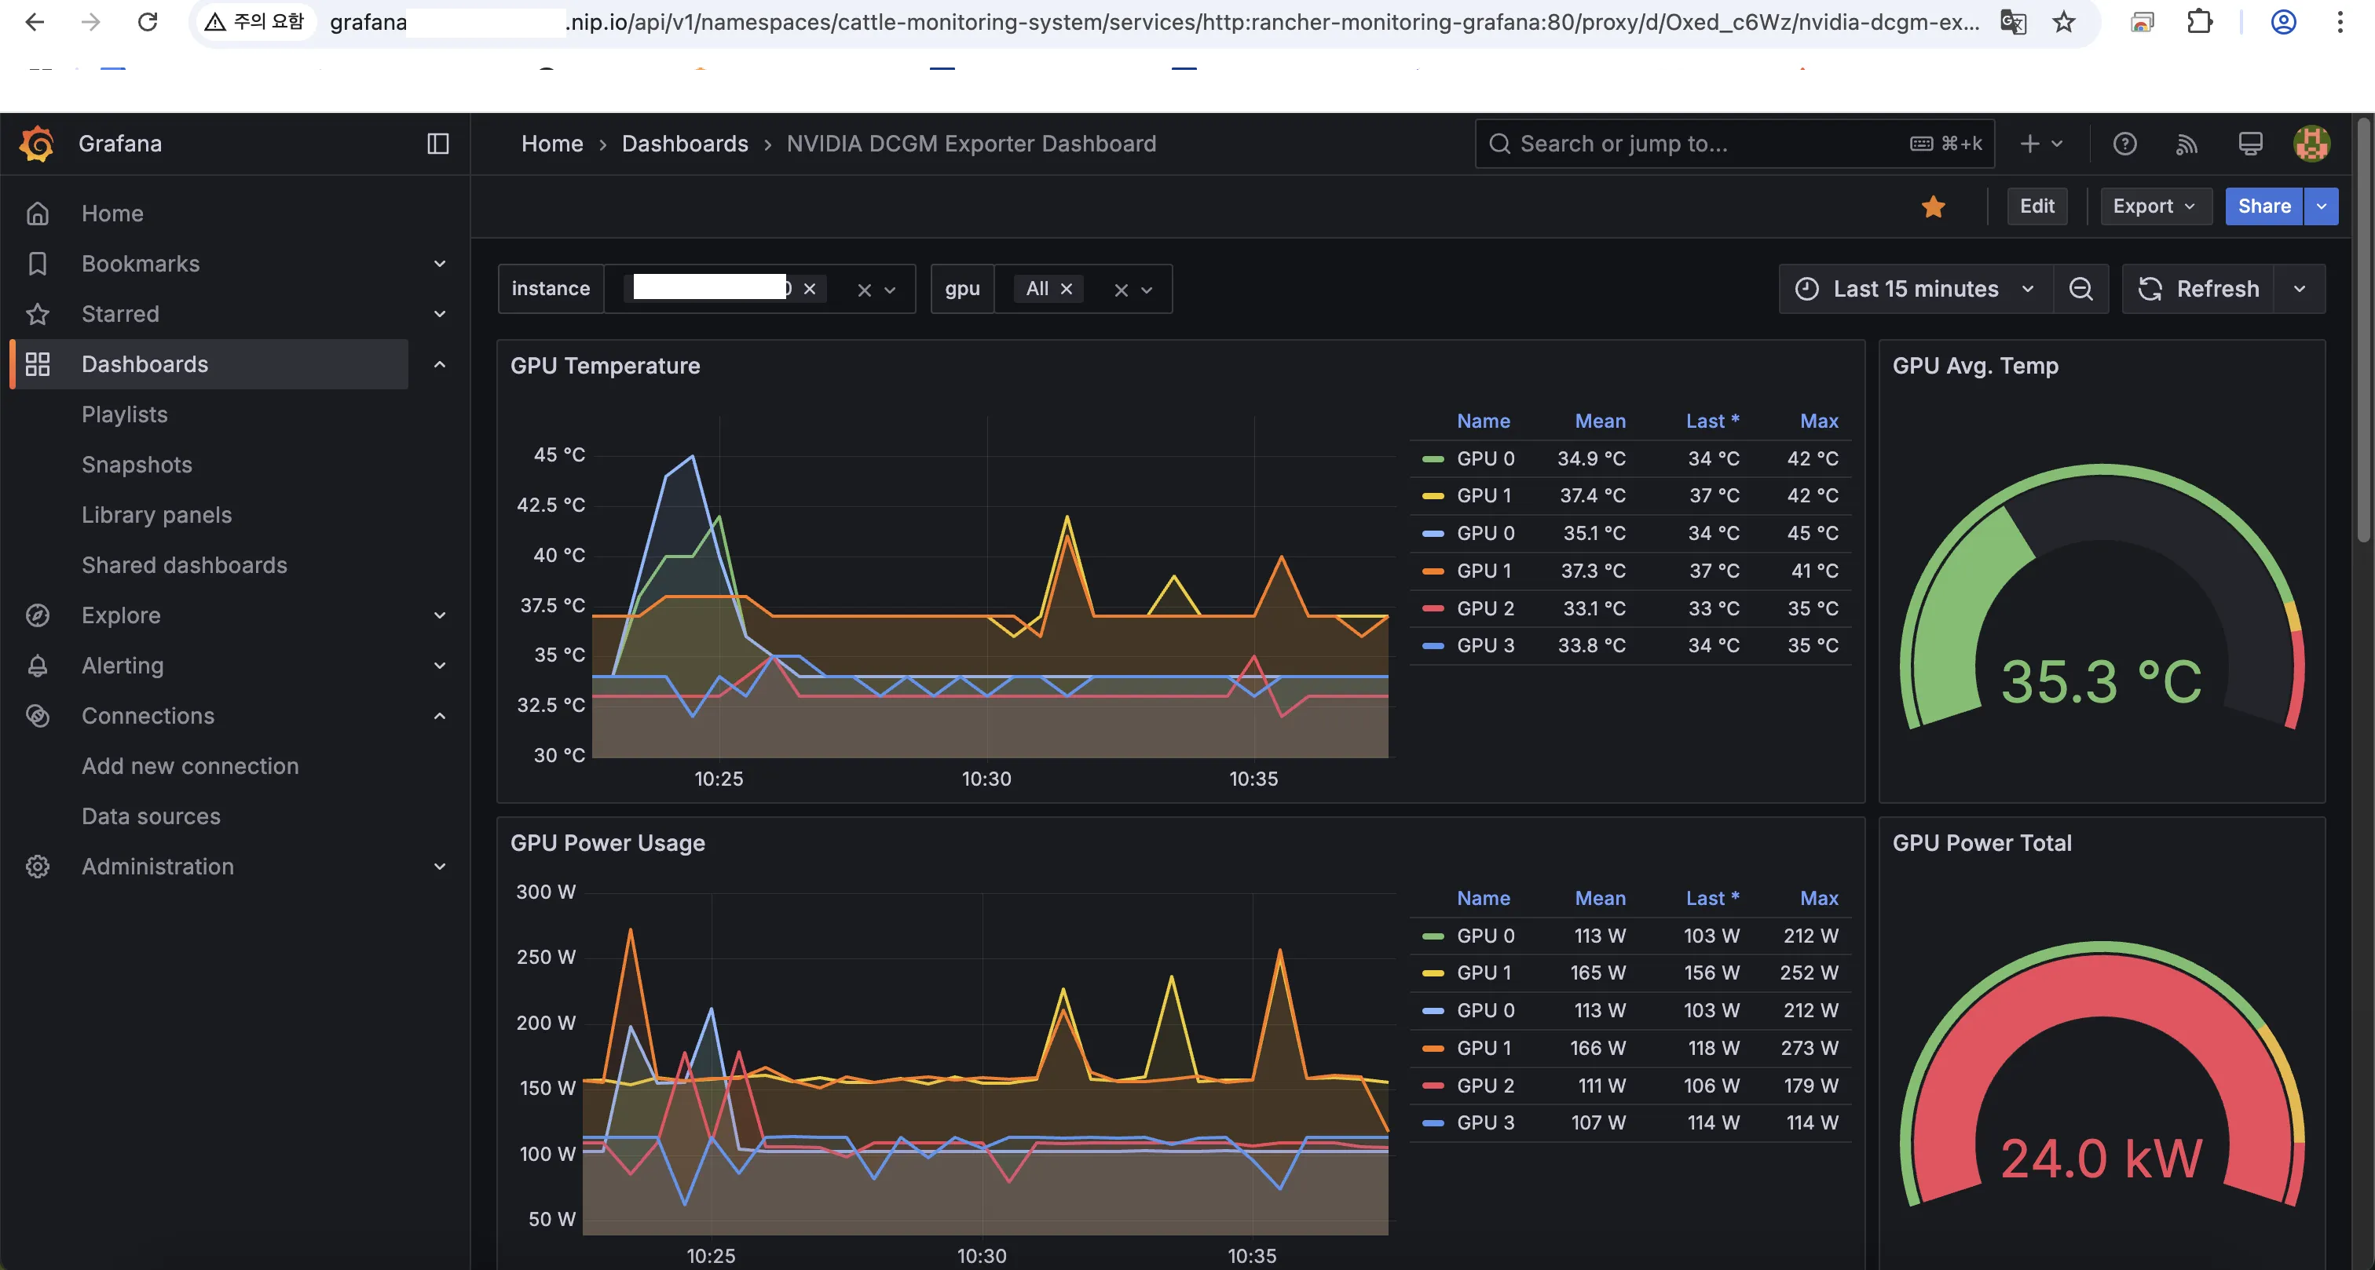Open the news feed RSS icon
Screen dimensions: 2375x1270
click(x=2187, y=144)
